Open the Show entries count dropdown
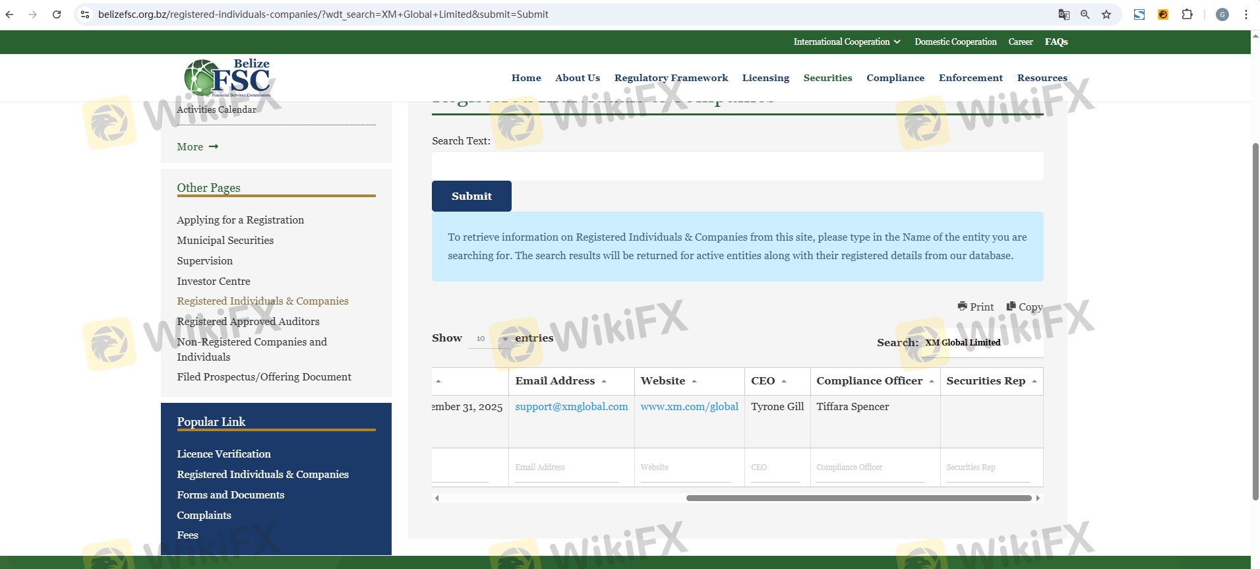Image resolution: width=1260 pixels, height=569 pixels. point(489,339)
